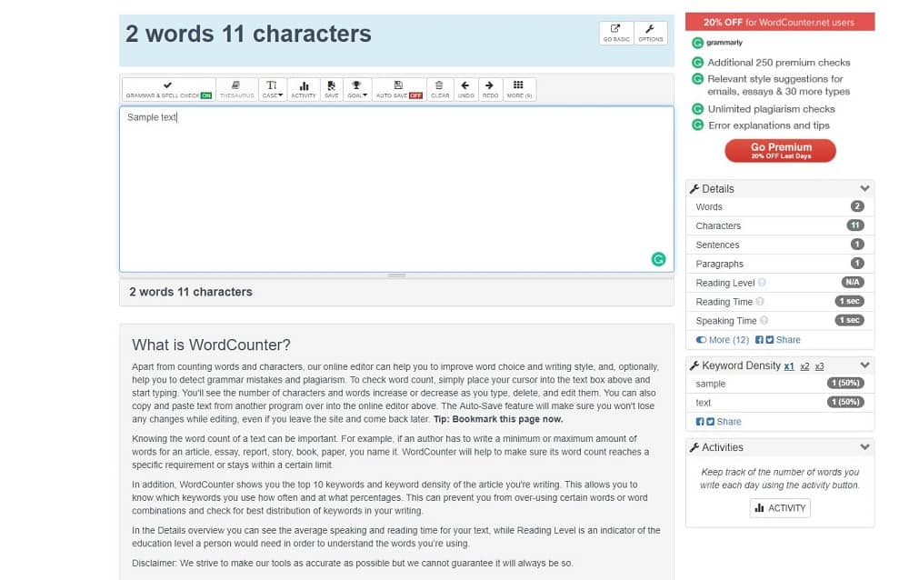Collapse the Keyword Density panel chevron
Screen dimensions: 909x580
tap(864, 365)
